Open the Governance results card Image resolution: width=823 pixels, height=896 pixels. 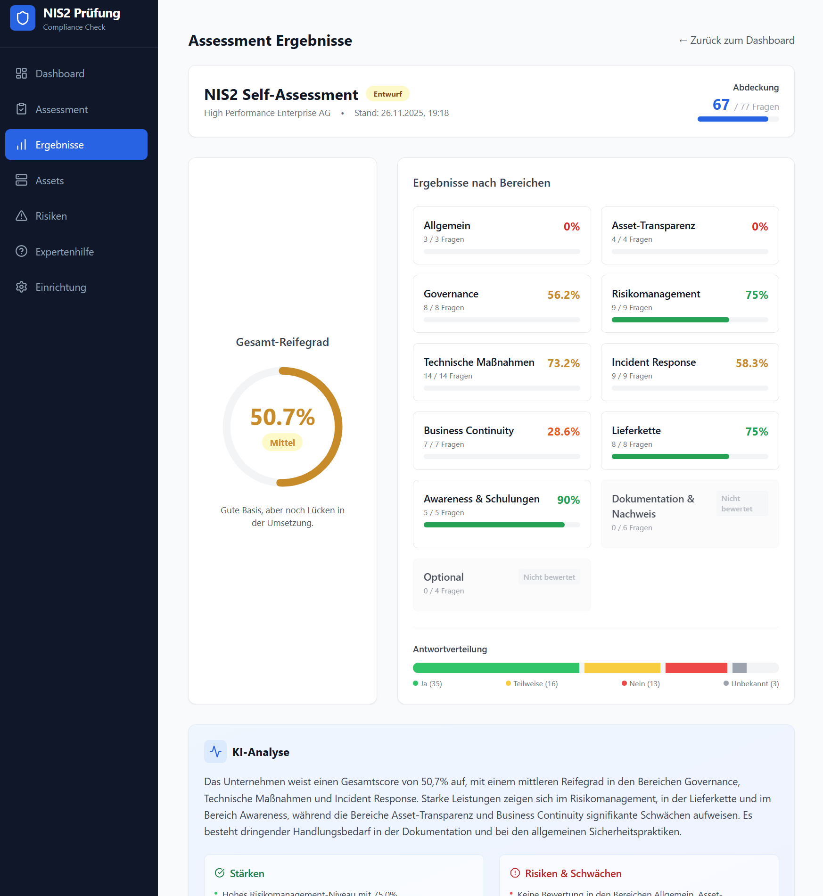(x=502, y=304)
